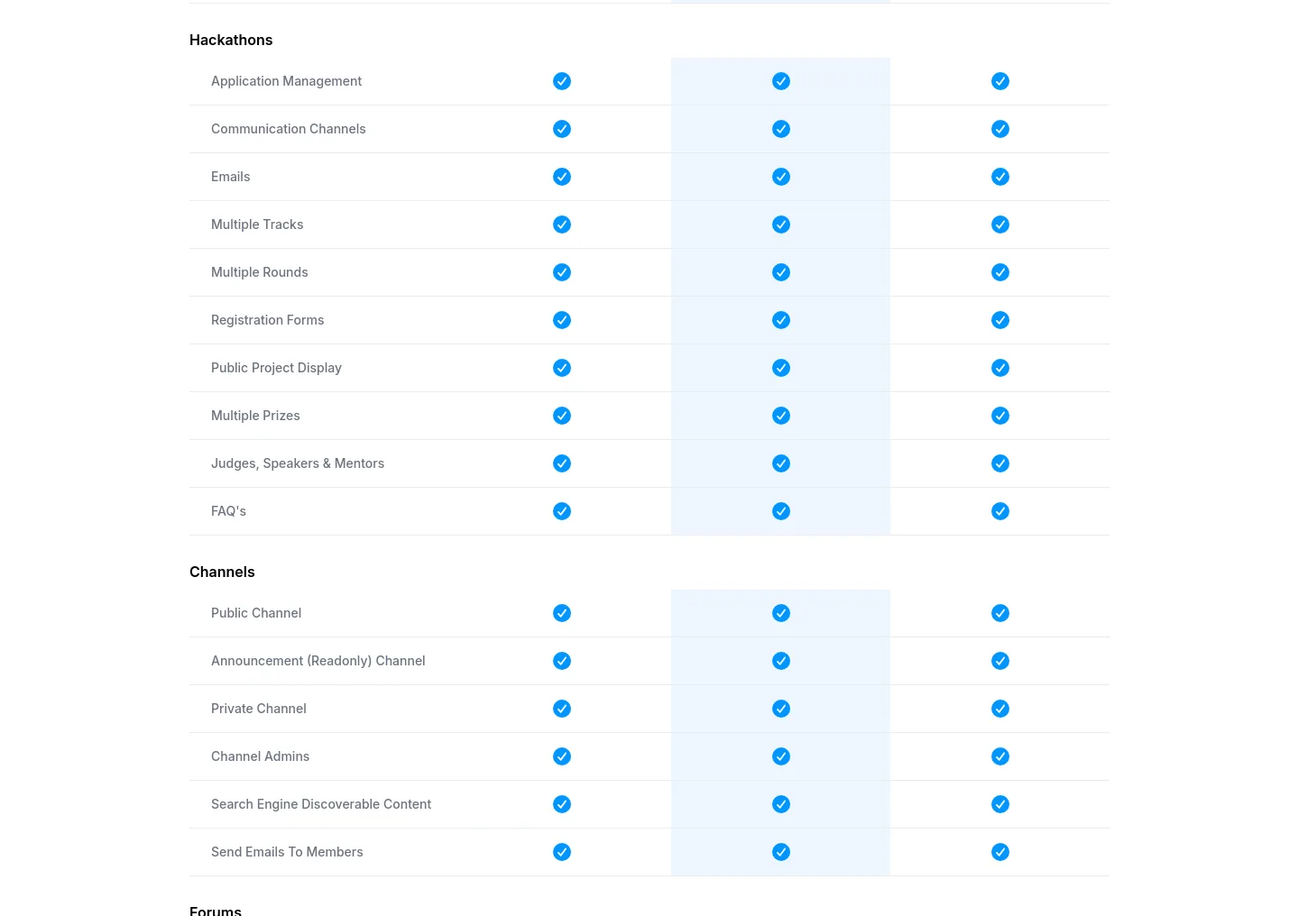Click last-column checkmark for Emails row

1000,177
